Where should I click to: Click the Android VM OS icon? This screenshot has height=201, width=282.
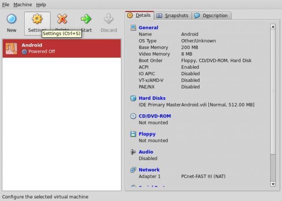point(11,48)
